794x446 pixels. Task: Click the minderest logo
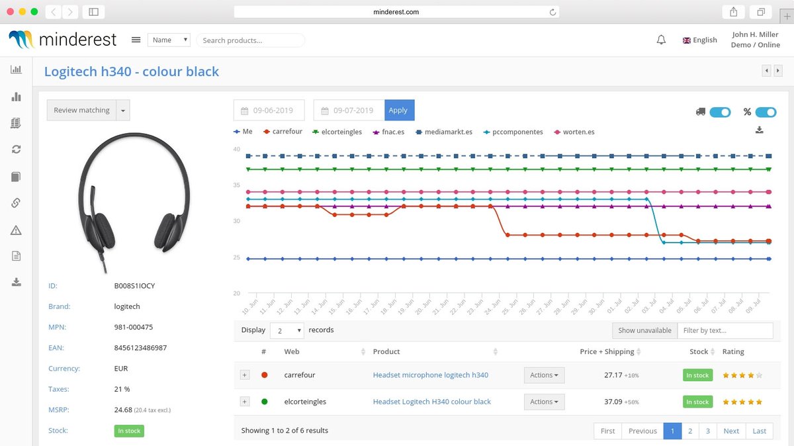62,40
